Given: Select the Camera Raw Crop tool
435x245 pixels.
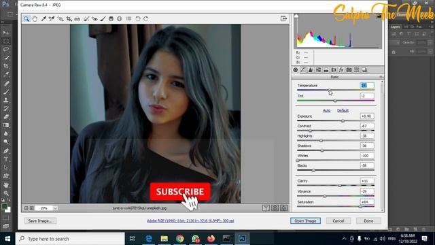Looking at the screenshot, I should pos(69,18).
